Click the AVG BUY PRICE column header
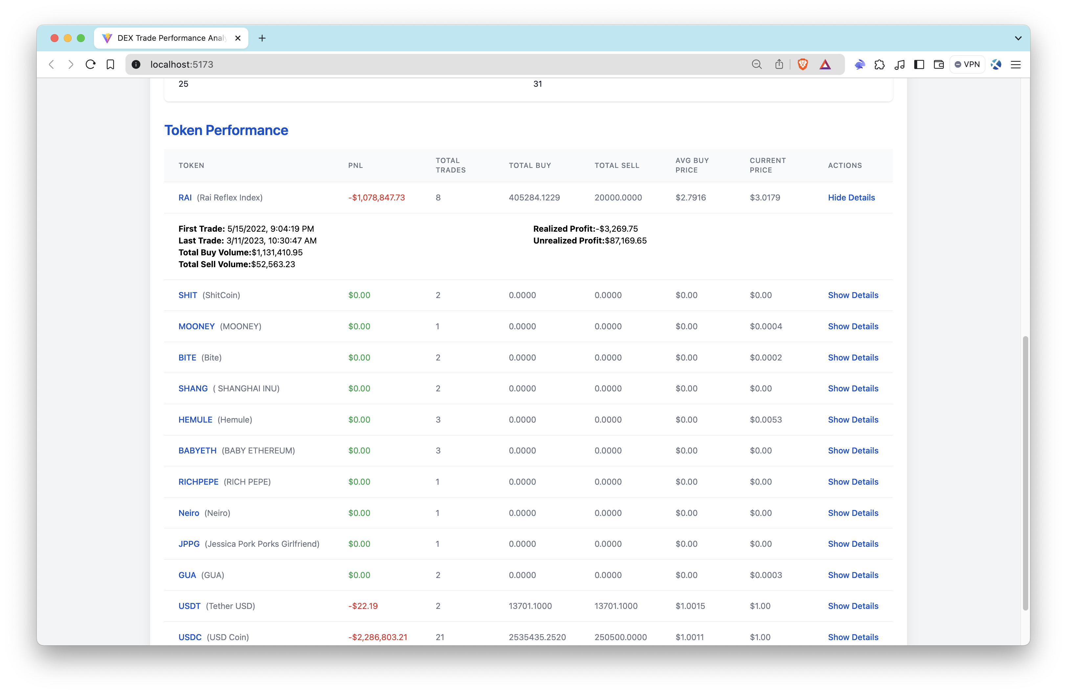This screenshot has height=694, width=1067. [692, 165]
